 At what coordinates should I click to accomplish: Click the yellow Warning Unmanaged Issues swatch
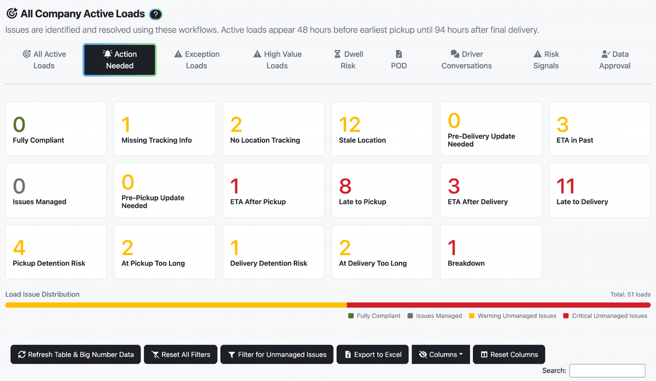pyautogui.click(x=471, y=315)
